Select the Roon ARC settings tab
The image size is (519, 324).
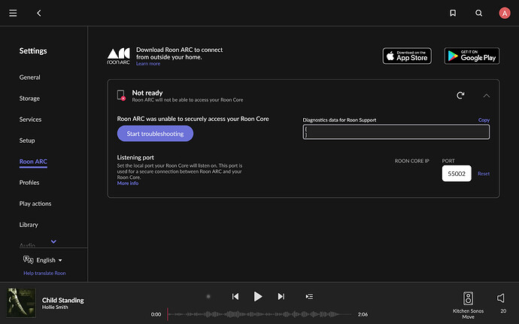33,162
